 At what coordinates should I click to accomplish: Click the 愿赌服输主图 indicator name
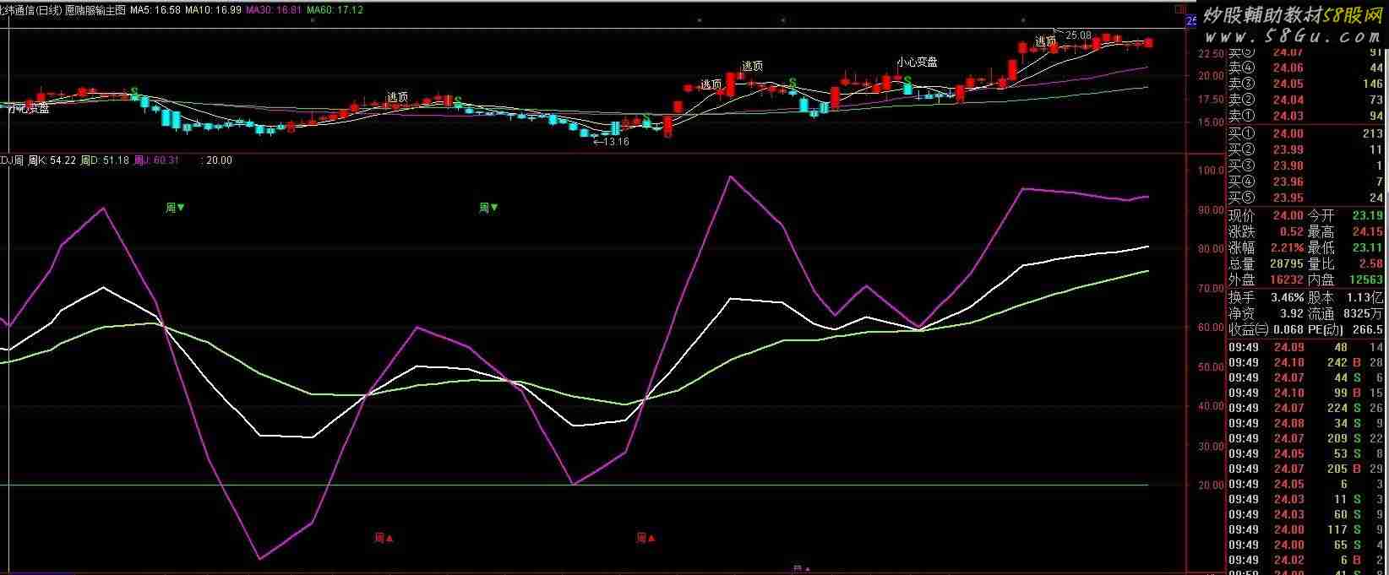95,10
